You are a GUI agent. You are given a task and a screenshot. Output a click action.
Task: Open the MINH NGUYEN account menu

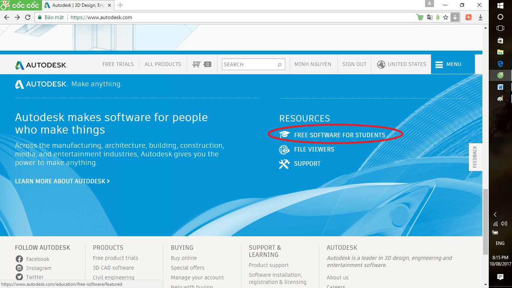(313, 64)
